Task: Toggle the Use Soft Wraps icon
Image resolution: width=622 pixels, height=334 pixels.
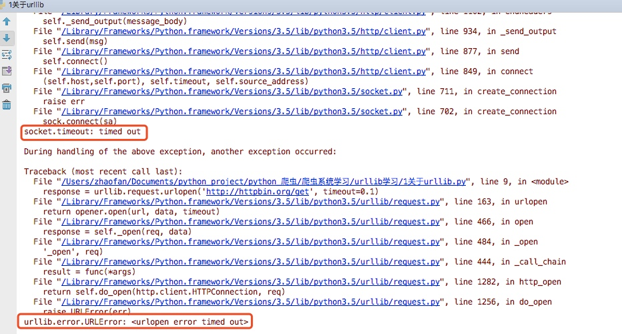Action: 7,55
